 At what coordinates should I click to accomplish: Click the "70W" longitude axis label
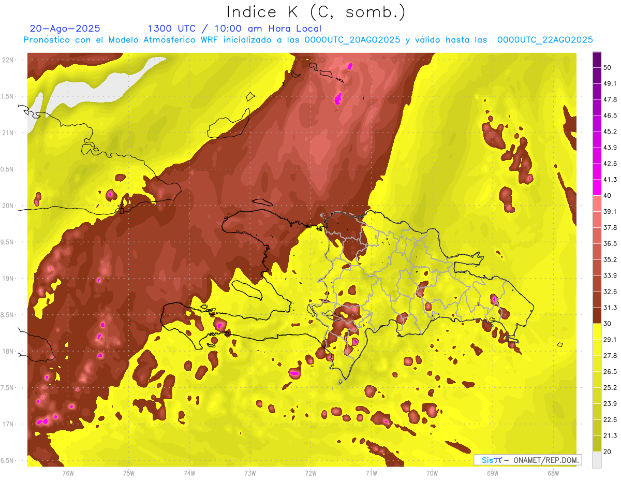tap(432, 473)
